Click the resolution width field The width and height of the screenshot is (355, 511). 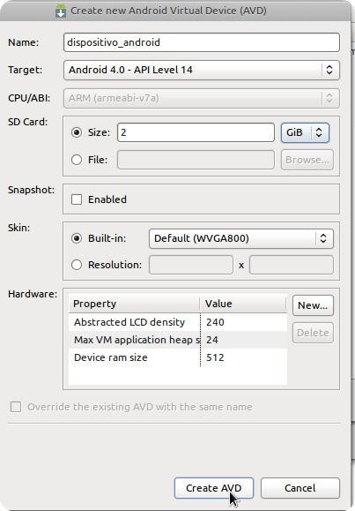[x=191, y=265]
